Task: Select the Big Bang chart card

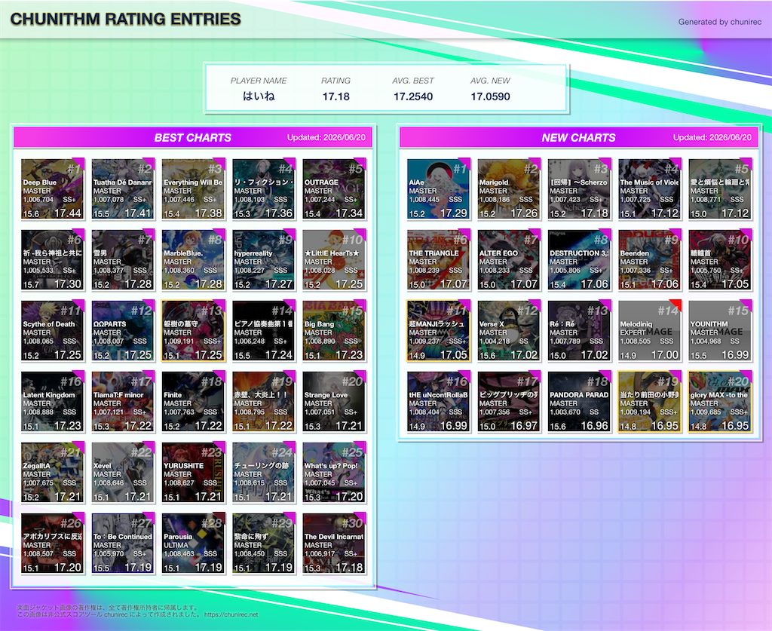Action: tap(334, 331)
